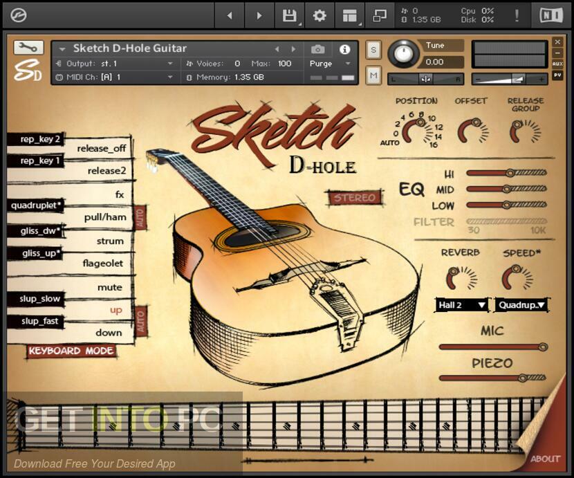Viewport: 574px width, 478px height.
Task: Click the workspace layout panel icon
Action: click(350, 15)
